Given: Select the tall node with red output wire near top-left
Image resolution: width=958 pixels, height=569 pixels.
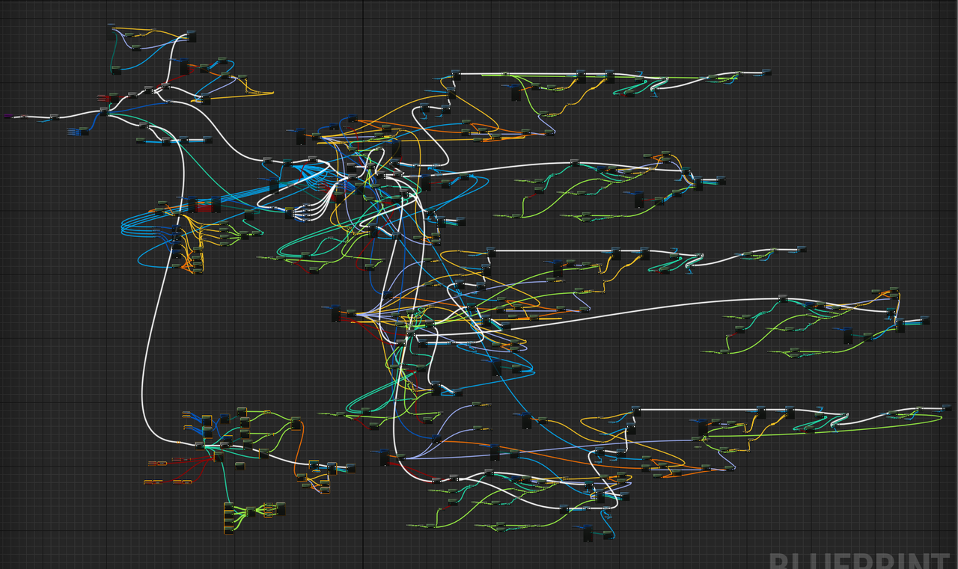Looking at the screenshot, I should pos(184,67).
